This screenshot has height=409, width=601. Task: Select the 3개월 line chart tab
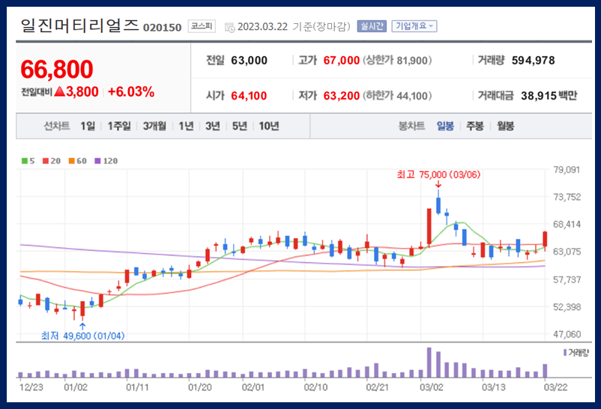[155, 126]
